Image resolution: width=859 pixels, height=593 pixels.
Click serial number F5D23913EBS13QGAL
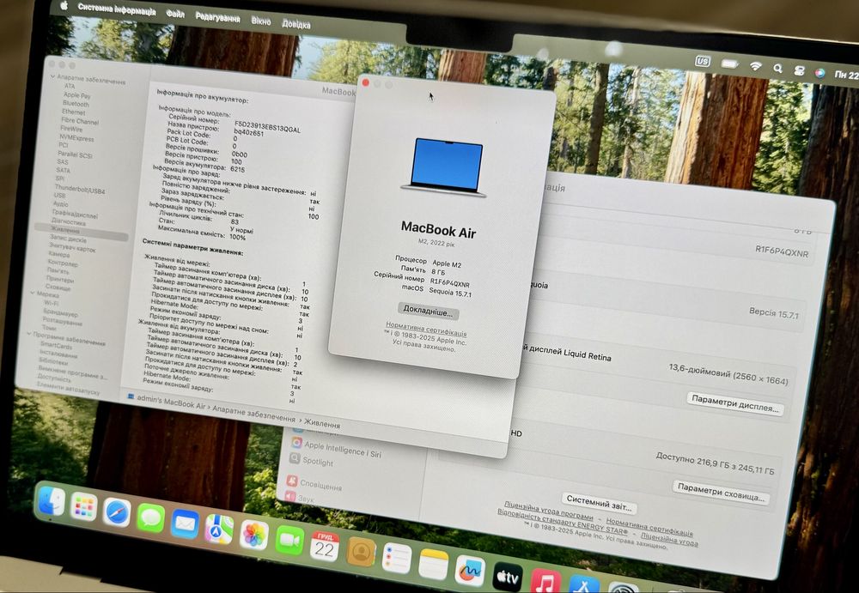[x=267, y=127]
